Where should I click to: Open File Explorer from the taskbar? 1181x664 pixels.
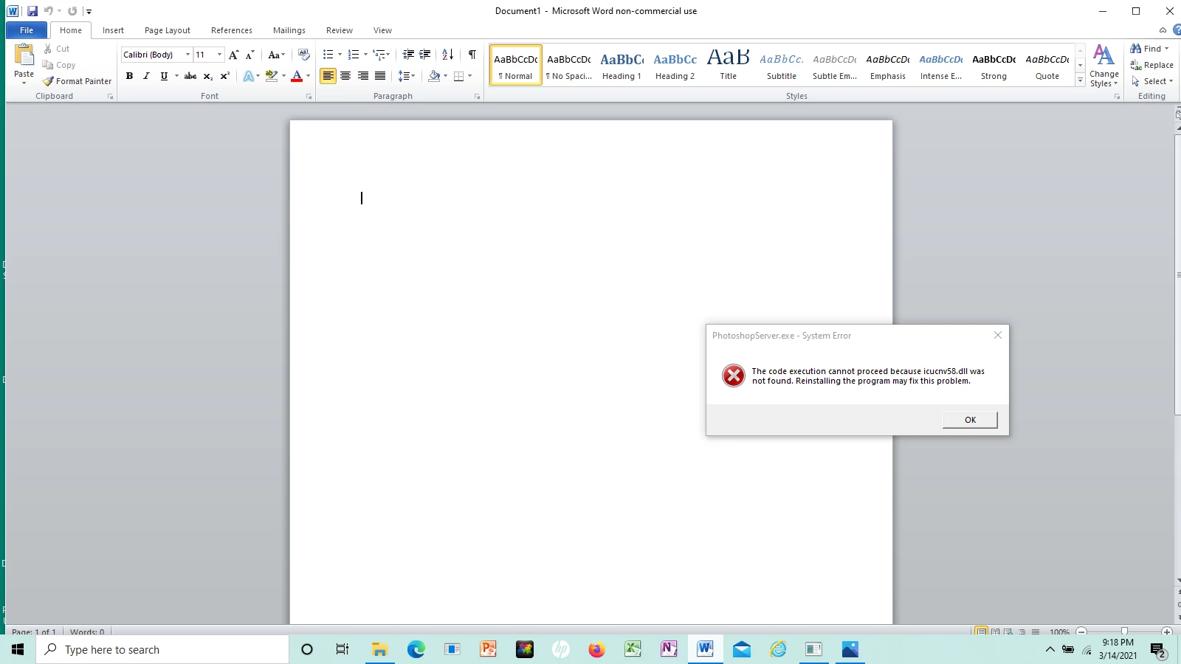coord(379,649)
